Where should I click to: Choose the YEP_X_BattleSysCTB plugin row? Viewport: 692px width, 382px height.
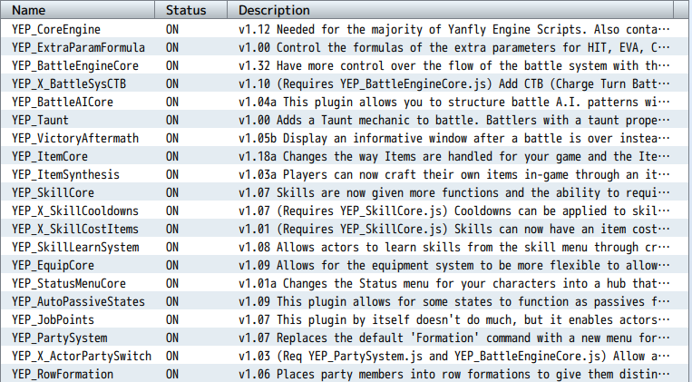pyautogui.click(x=346, y=83)
